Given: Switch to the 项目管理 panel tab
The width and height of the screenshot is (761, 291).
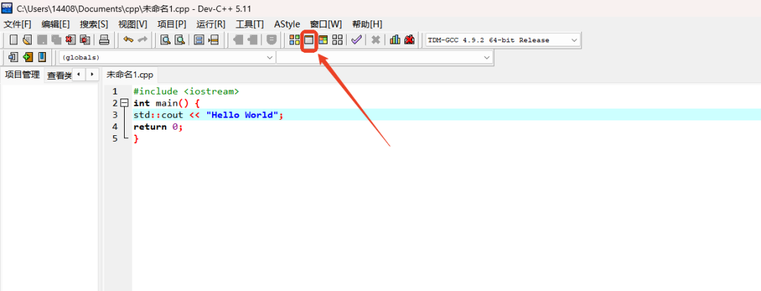Looking at the screenshot, I should (23, 75).
